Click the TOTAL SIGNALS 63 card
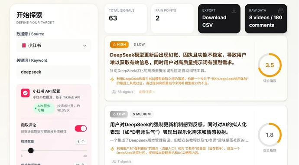 (126, 19)
